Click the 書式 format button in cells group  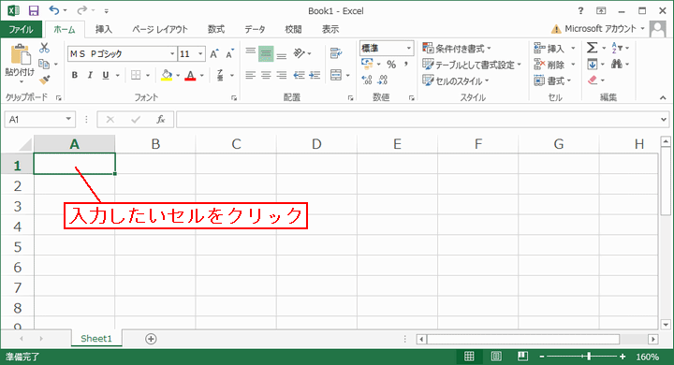tap(552, 80)
